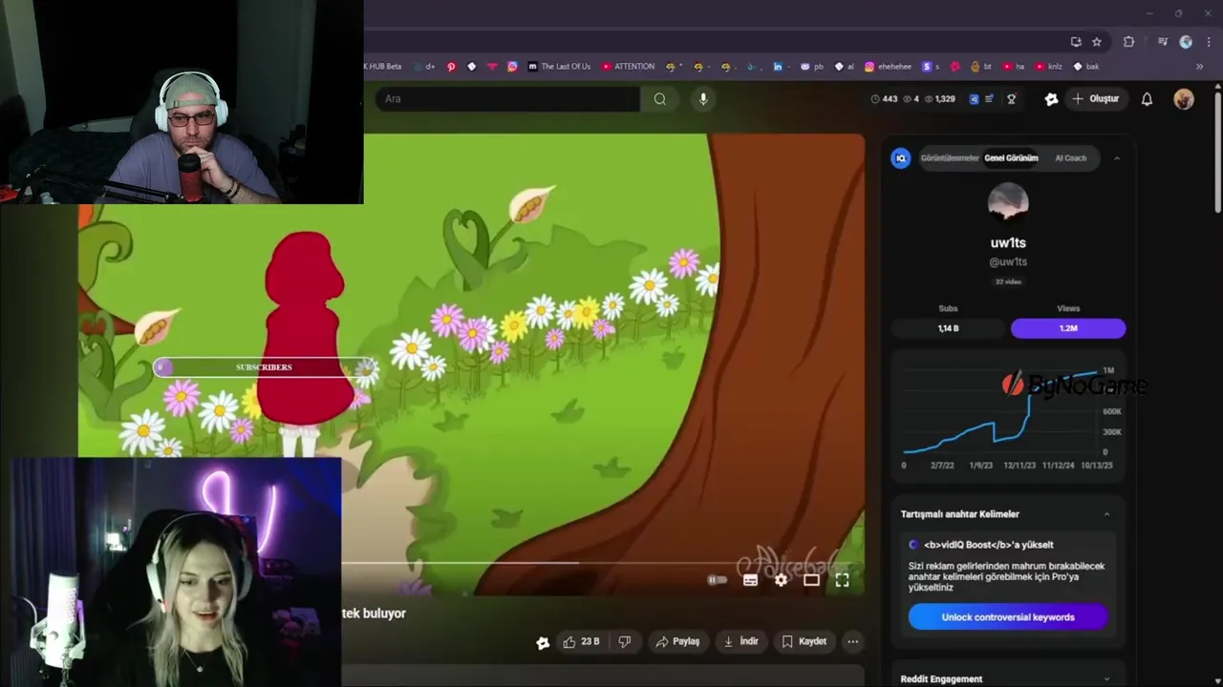The width and height of the screenshot is (1223, 687).
Task: Toggle the autoplay switch in the player
Action: click(717, 580)
